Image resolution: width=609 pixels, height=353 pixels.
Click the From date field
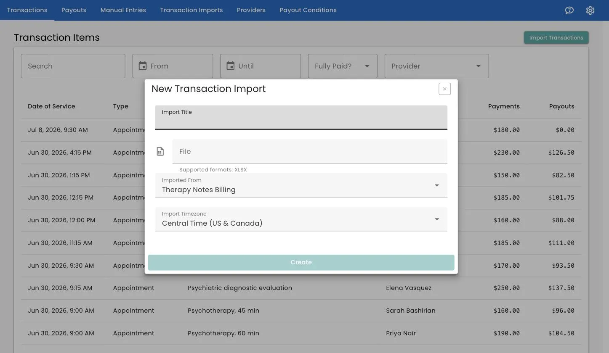coord(173,66)
